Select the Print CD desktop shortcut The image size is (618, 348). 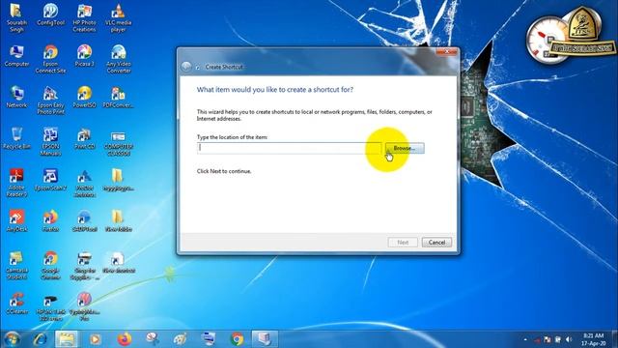(x=84, y=138)
